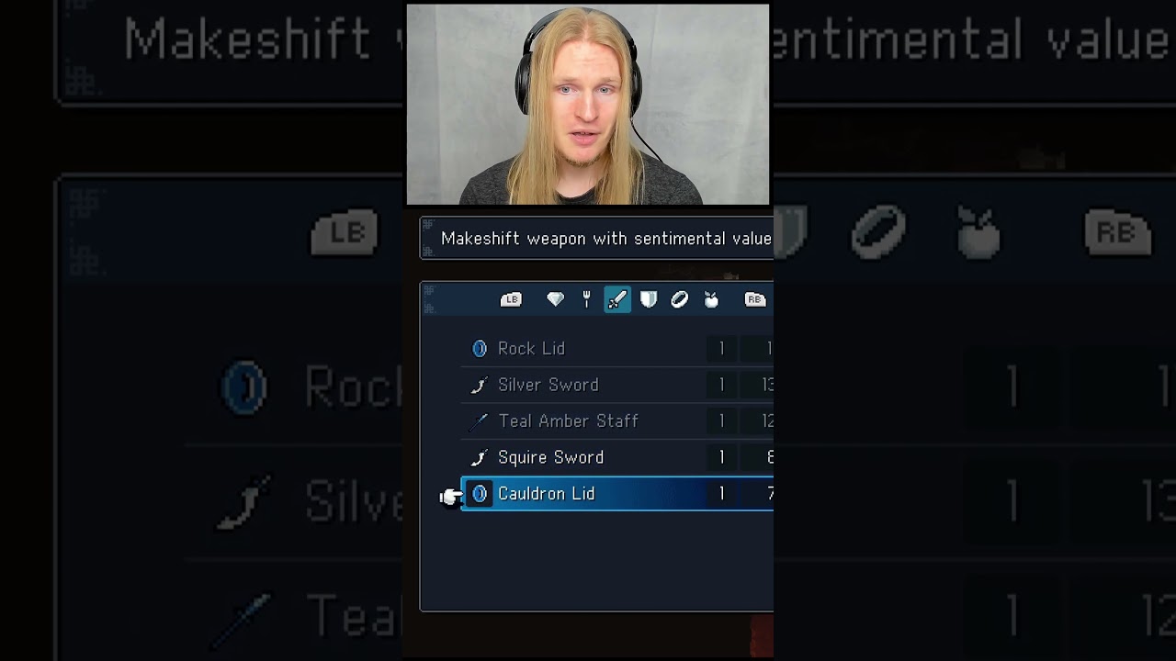Screen dimensions: 1176x661
Task: Open the fork utensil category
Action: 586,299
